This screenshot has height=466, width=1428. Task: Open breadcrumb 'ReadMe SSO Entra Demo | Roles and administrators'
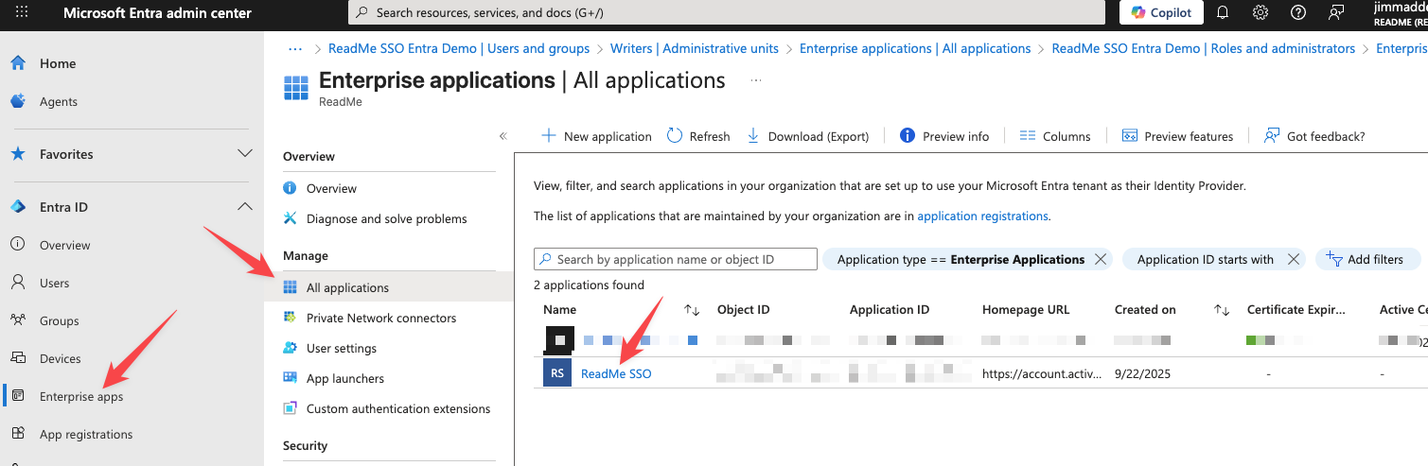(1204, 48)
